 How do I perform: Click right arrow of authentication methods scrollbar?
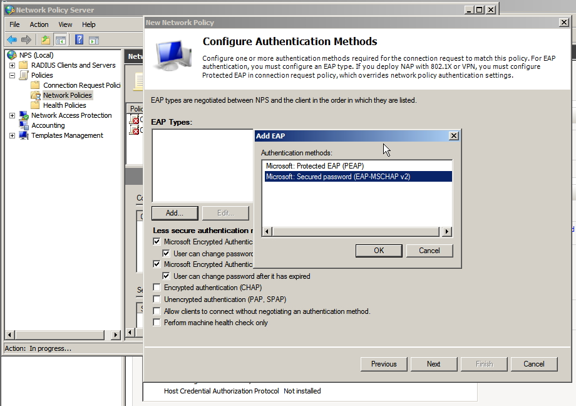[446, 231]
